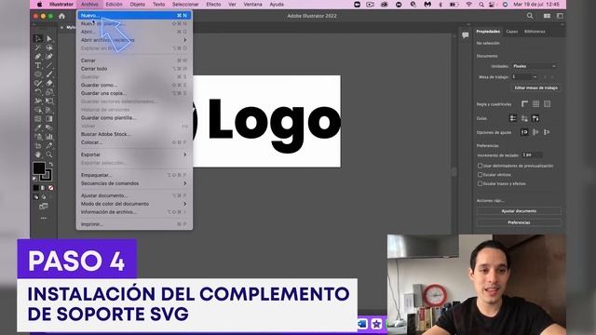
Task: Click the Preferencias button
Action: 519,222
